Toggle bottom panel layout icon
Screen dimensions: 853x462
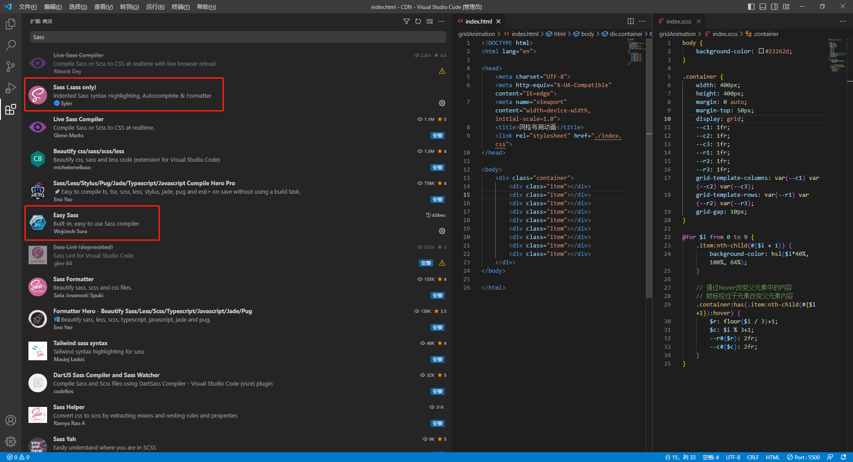pos(763,7)
